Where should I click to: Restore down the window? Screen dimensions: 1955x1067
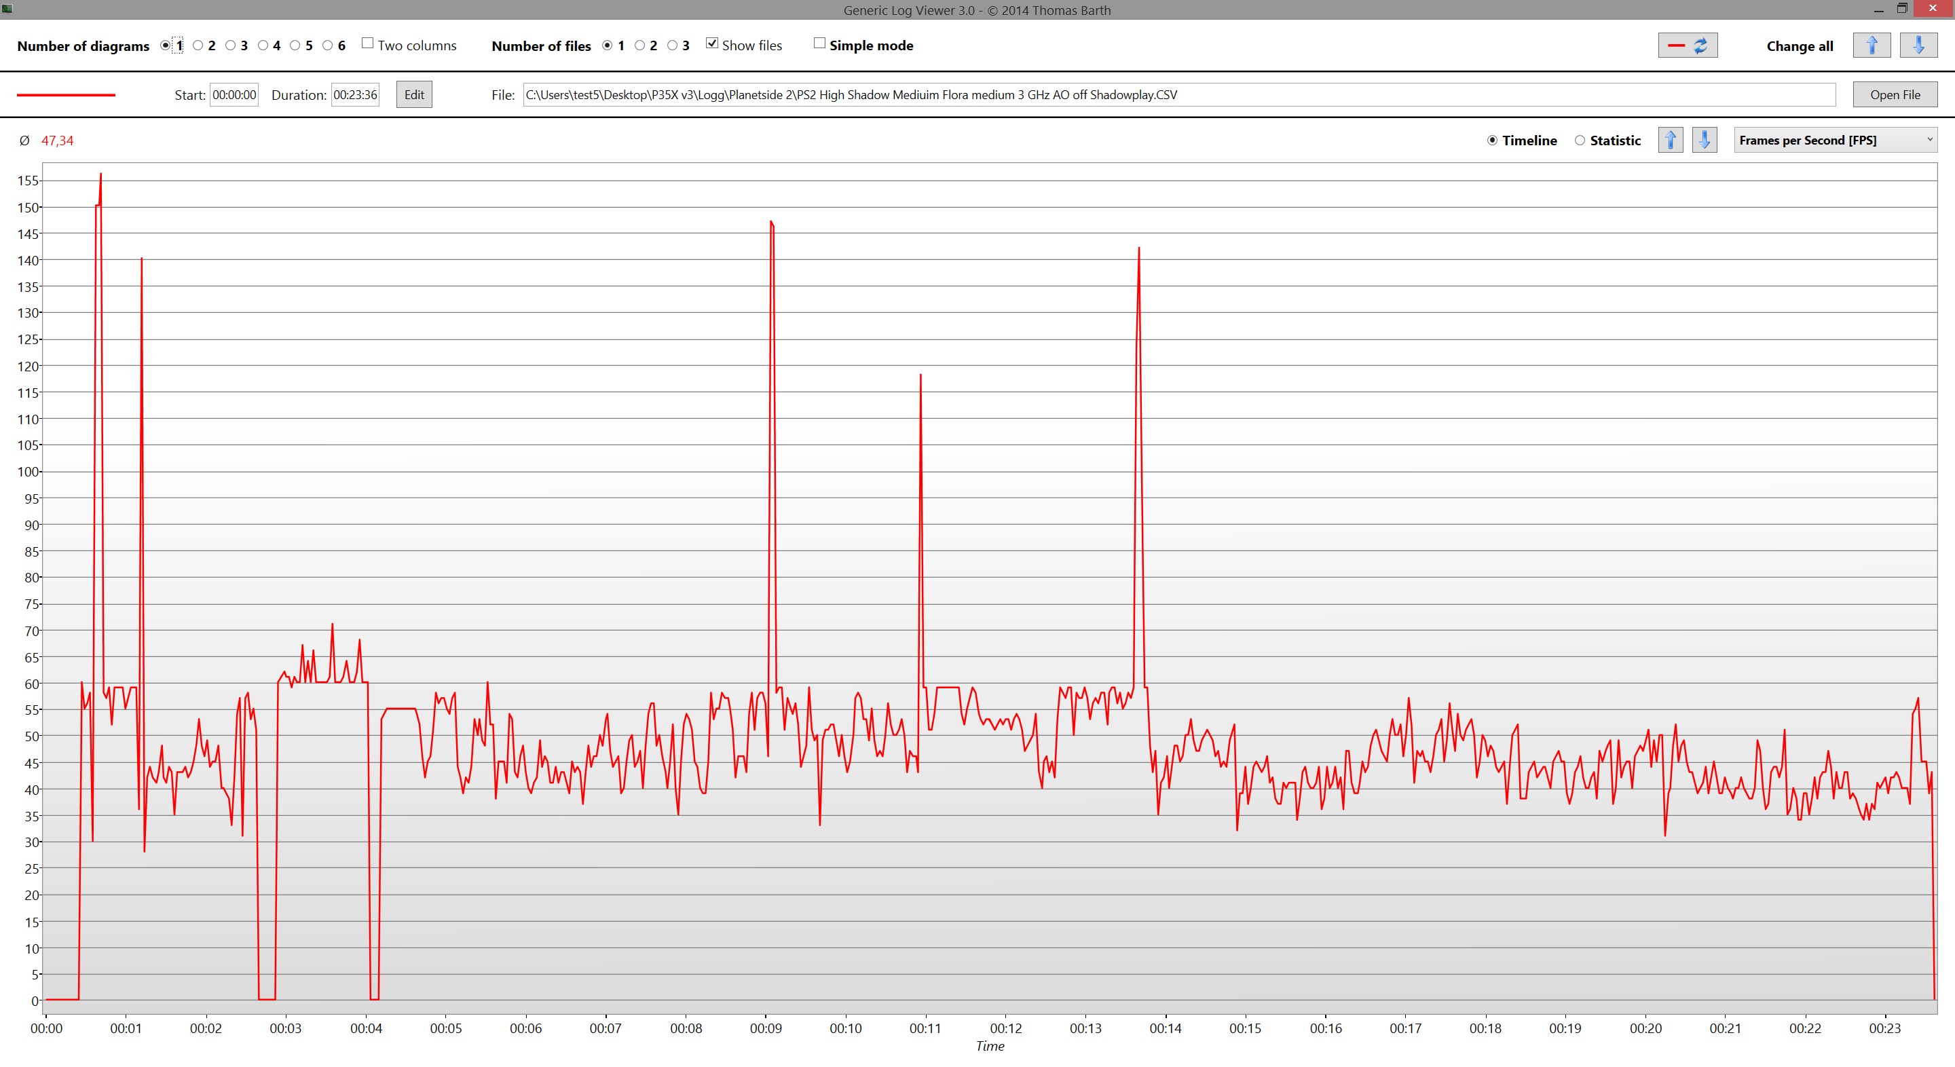tap(1902, 8)
